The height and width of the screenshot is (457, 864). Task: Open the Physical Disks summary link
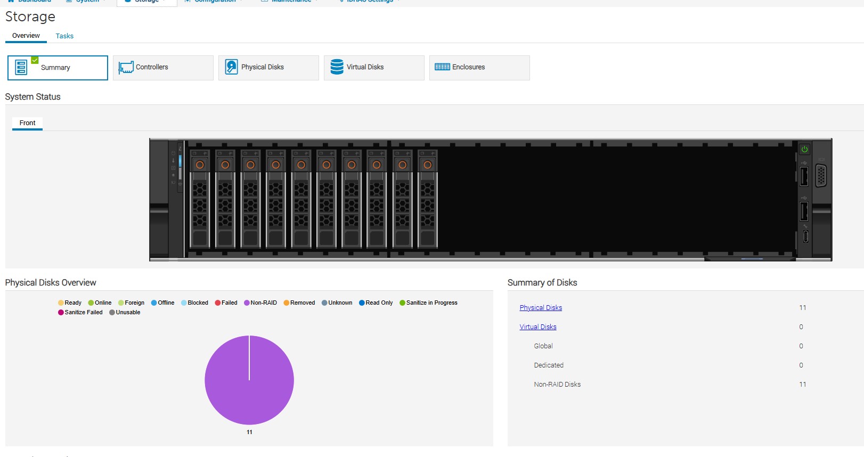tap(541, 308)
